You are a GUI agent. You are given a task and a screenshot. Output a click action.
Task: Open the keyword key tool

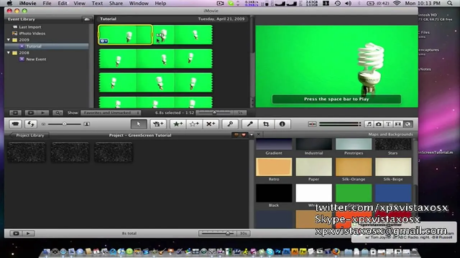pos(230,124)
